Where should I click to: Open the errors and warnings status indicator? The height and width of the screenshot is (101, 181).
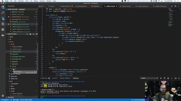click(x=16, y=100)
